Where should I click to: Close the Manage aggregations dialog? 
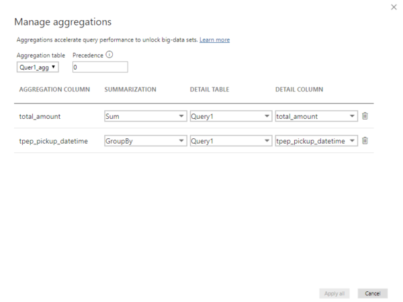click(x=394, y=7)
